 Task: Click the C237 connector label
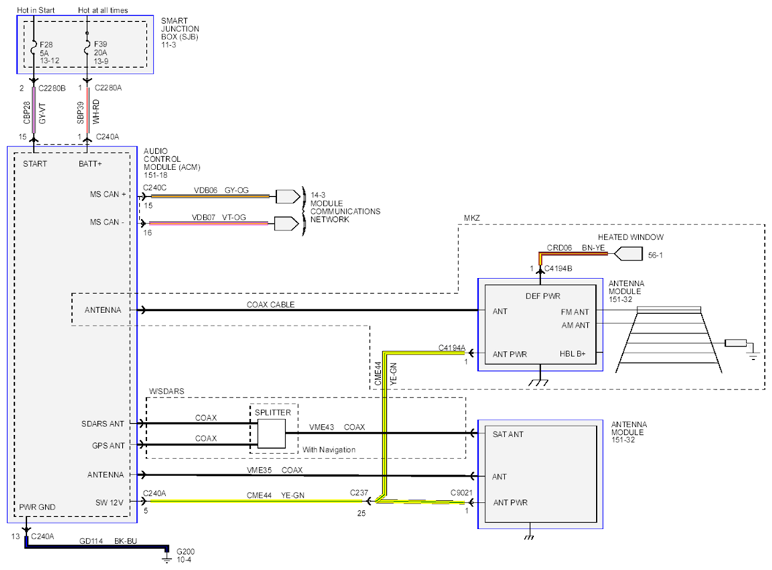coord(359,493)
